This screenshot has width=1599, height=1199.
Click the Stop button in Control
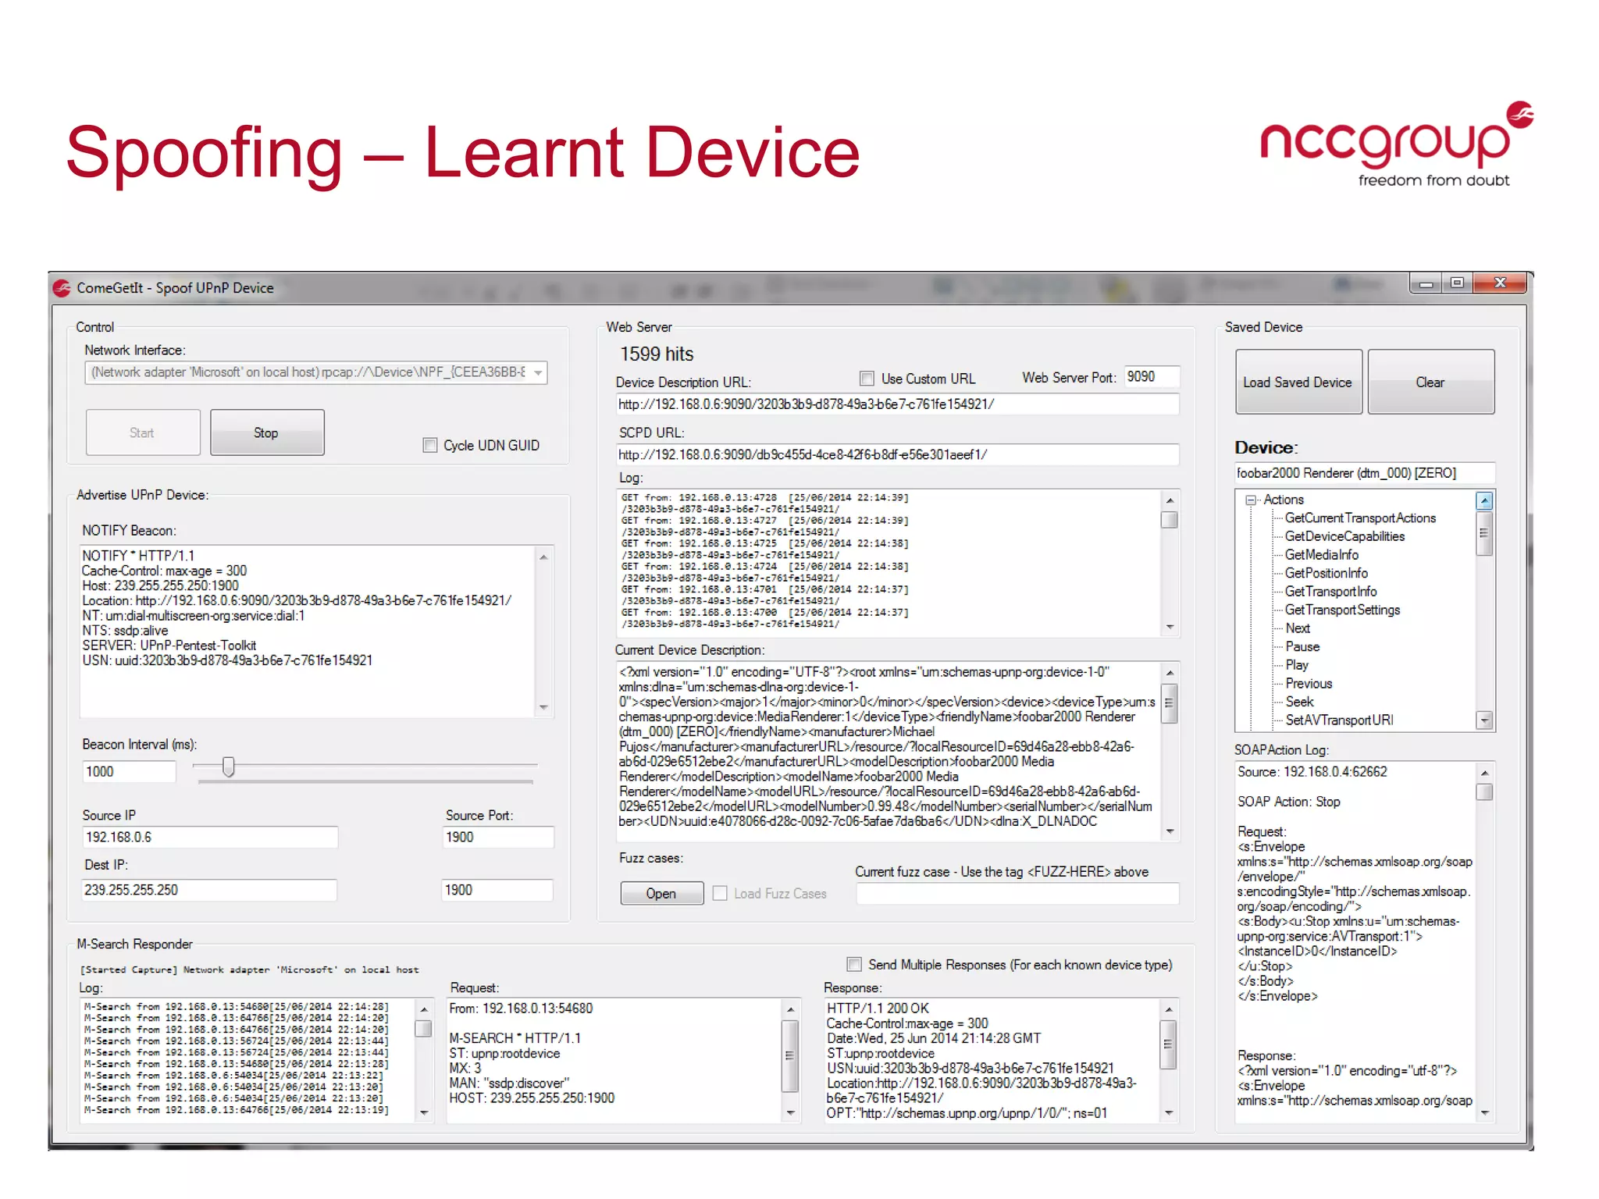(x=267, y=432)
